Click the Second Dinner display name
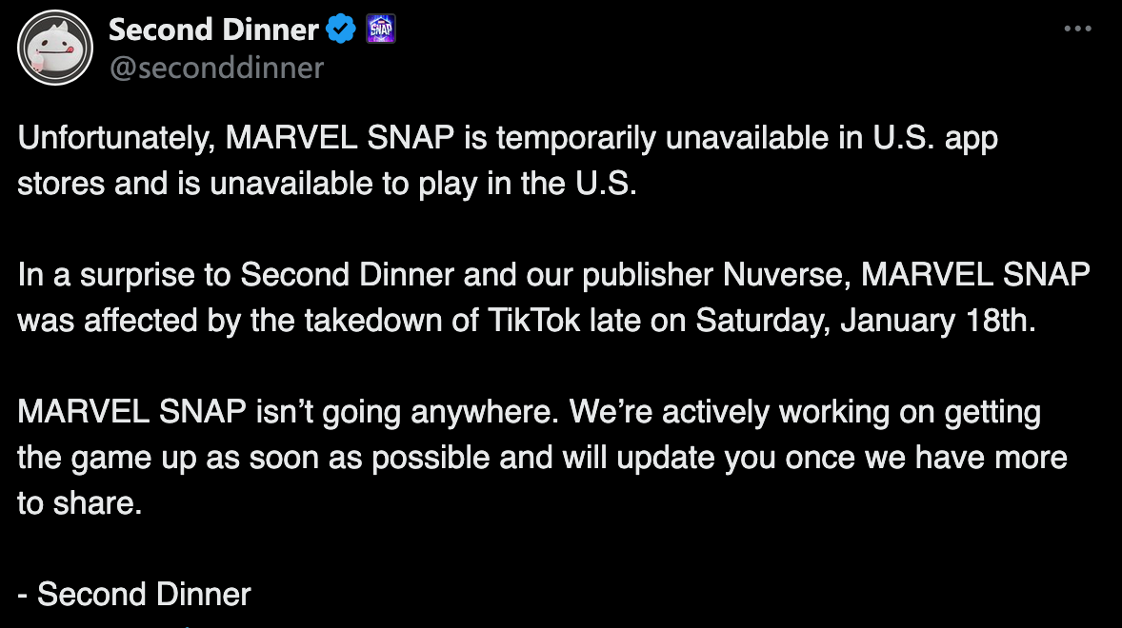This screenshot has width=1122, height=628. tap(213, 29)
